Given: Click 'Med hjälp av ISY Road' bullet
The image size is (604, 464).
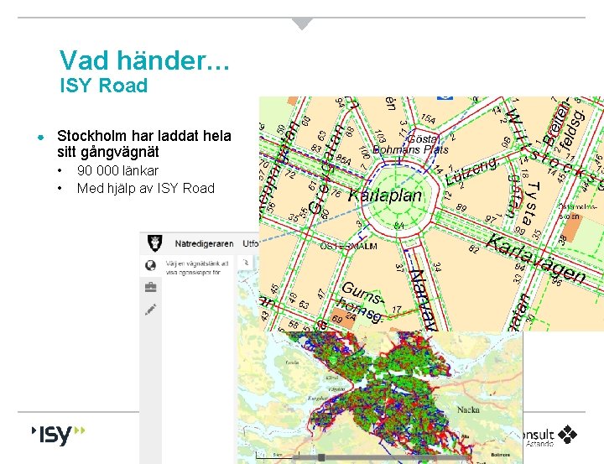Looking at the screenshot, I should (x=146, y=189).
